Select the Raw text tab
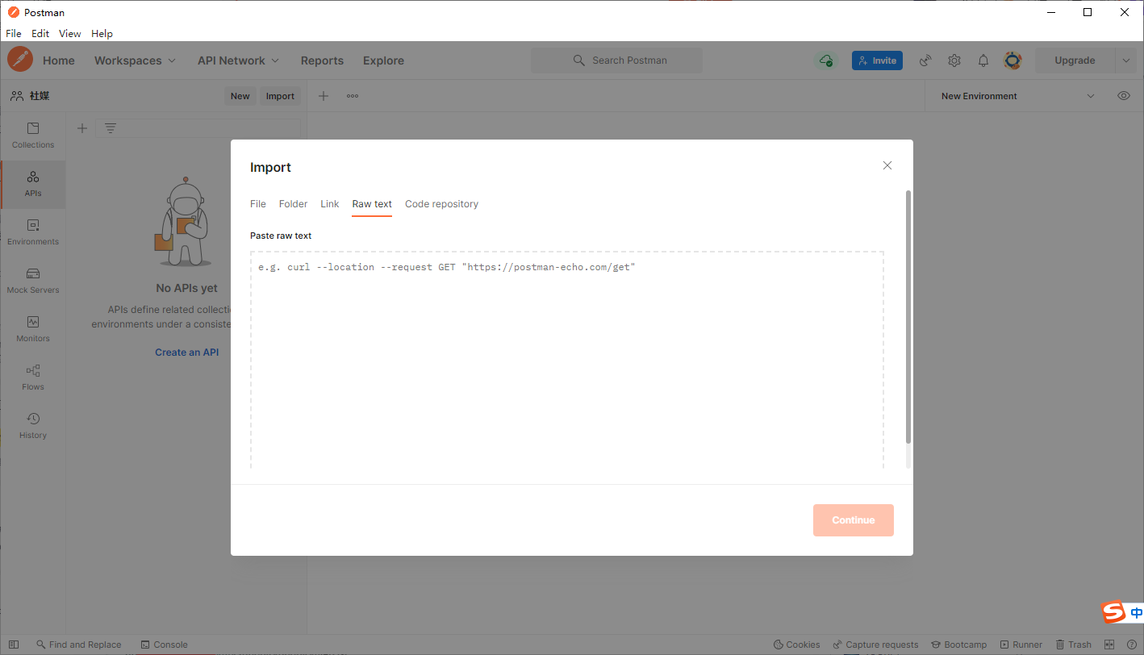 372,204
